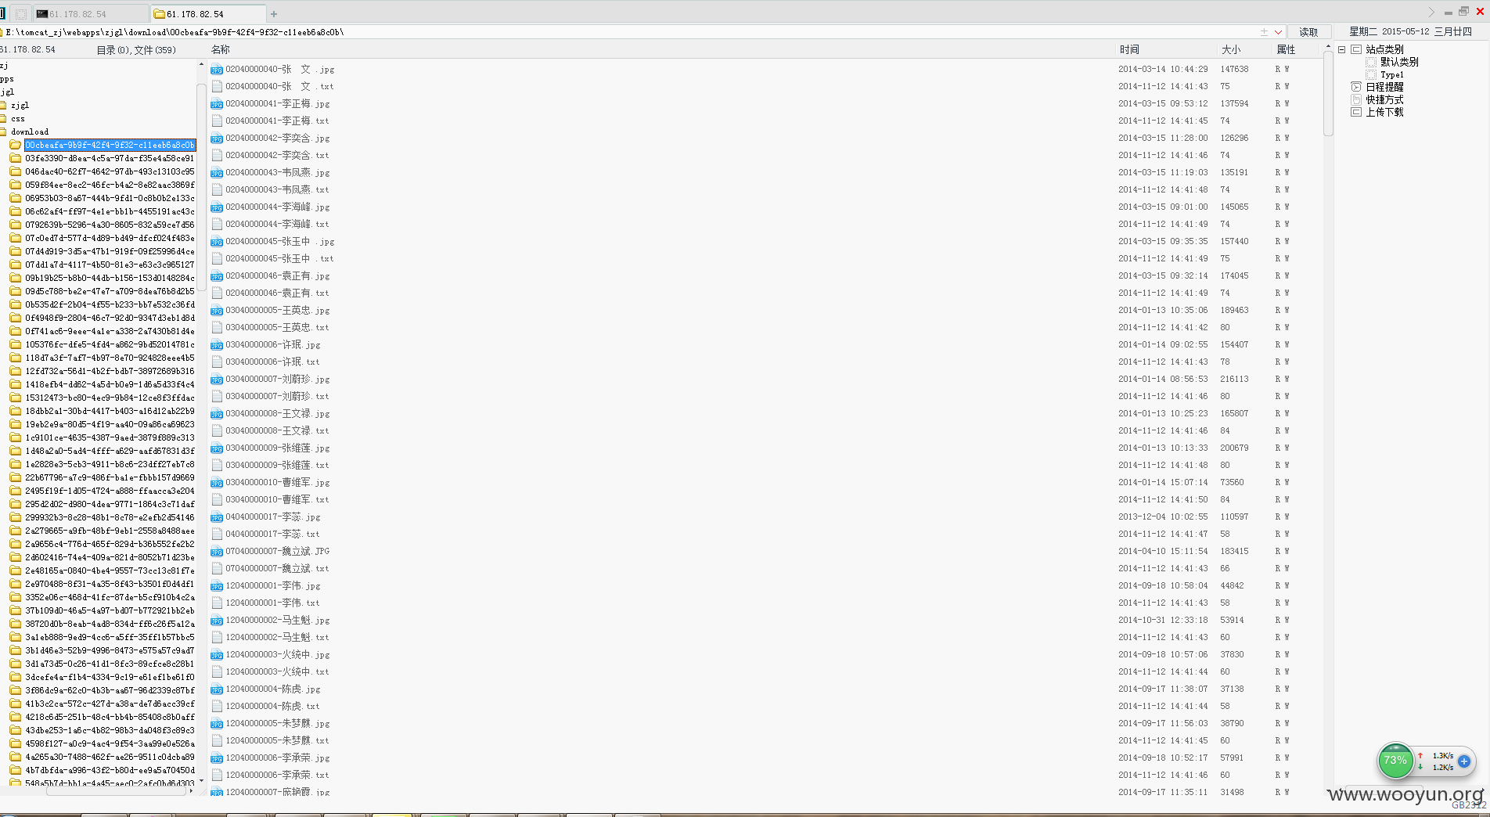Image resolution: width=1490 pixels, height=817 pixels.
Task: Switch to the terminal tab 61.178.82.54
Action: click(x=91, y=14)
